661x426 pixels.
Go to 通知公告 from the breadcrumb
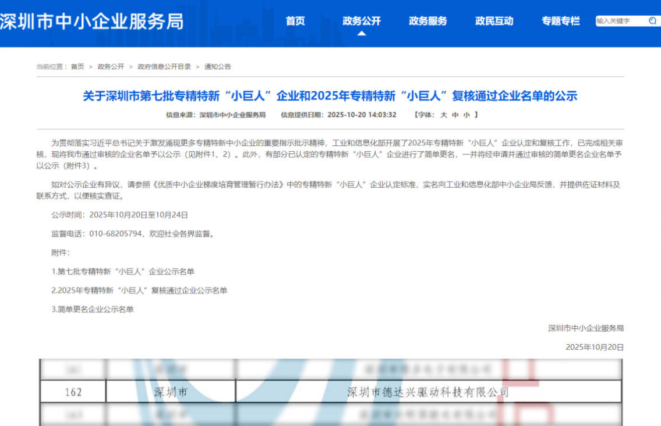point(218,67)
